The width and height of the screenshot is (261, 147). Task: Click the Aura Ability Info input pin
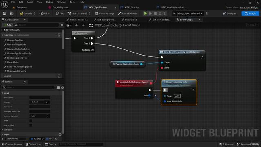tap(165, 102)
